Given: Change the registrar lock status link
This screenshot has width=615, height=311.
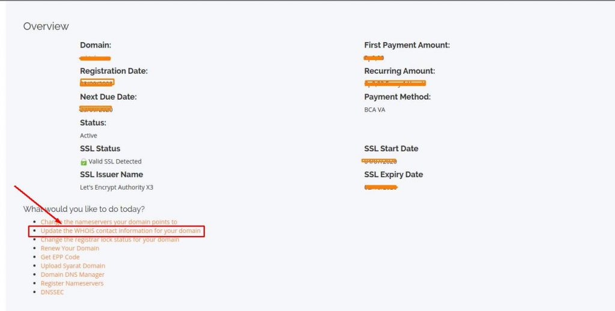Looking at the screenshot, I should (110, 240).
